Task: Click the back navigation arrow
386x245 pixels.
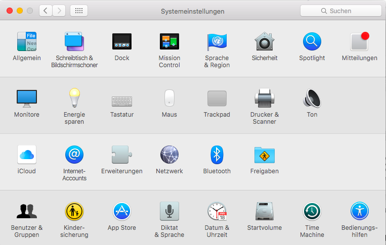Action: (x=46, y=11)
